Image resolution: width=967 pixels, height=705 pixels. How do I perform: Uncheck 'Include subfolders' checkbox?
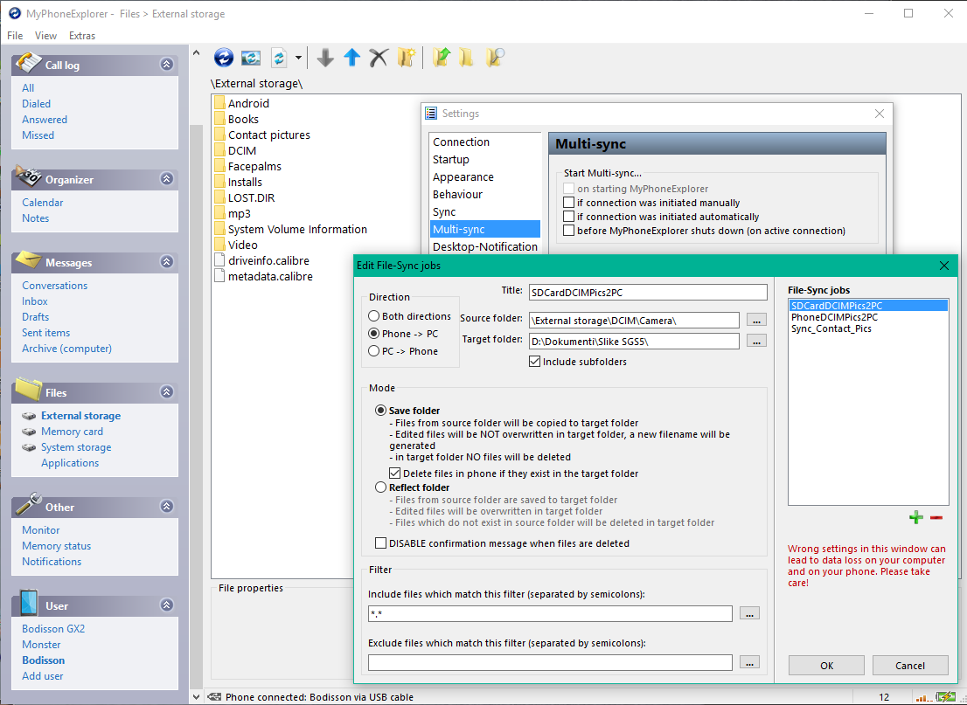pyautogui.click(x=535, y=362)
